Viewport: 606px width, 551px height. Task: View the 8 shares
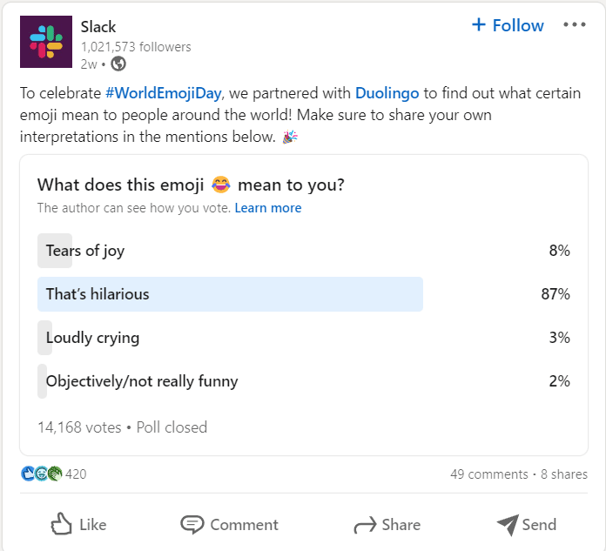[x=564, y=474]
